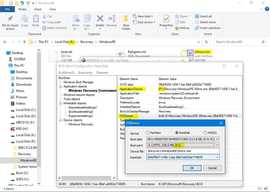
Task: Open the Boot entry menu
Action: [x=85, y=73]
